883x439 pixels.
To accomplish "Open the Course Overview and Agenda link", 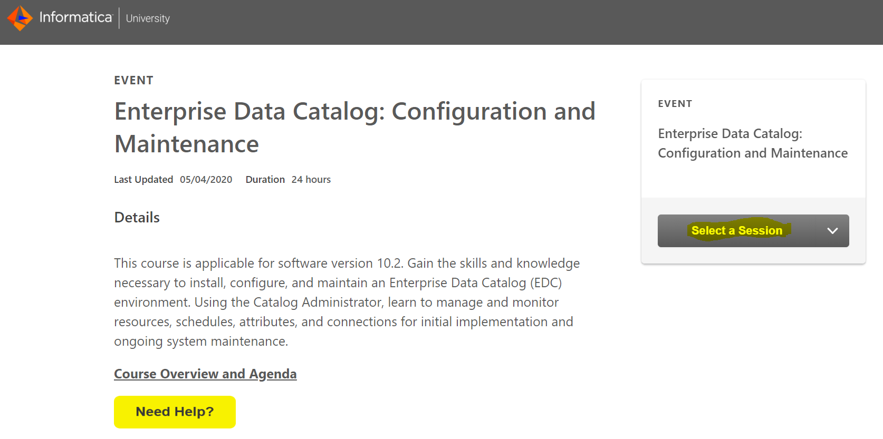I will pos(205,374).
